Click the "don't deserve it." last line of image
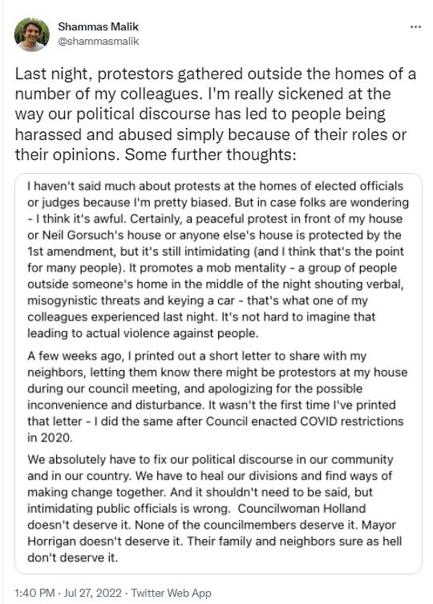Image resolution: width=433 pixels, height=604 pixels. pyautogui.click(x=72, y=557)
